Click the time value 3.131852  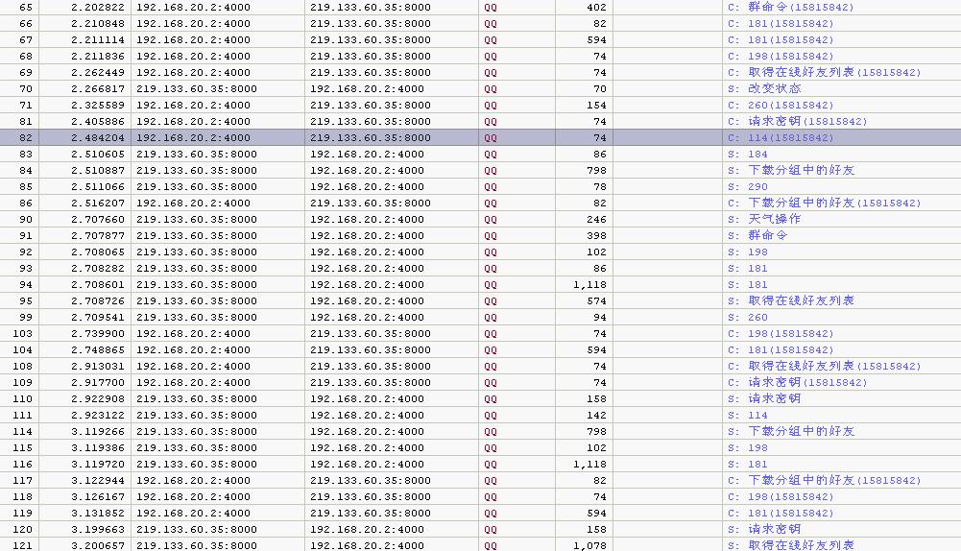pos(98,513)
